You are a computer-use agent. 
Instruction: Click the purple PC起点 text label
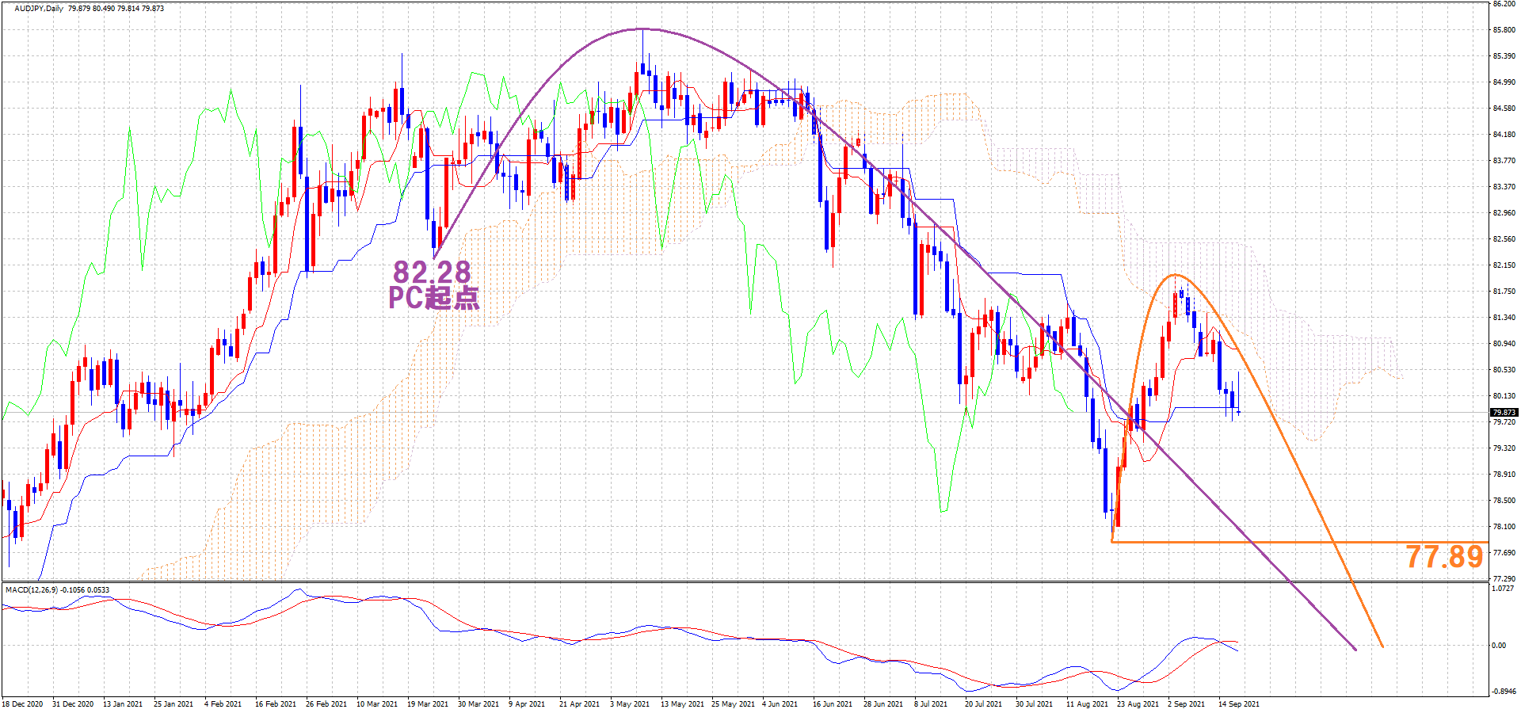click(x=433, y=298)
